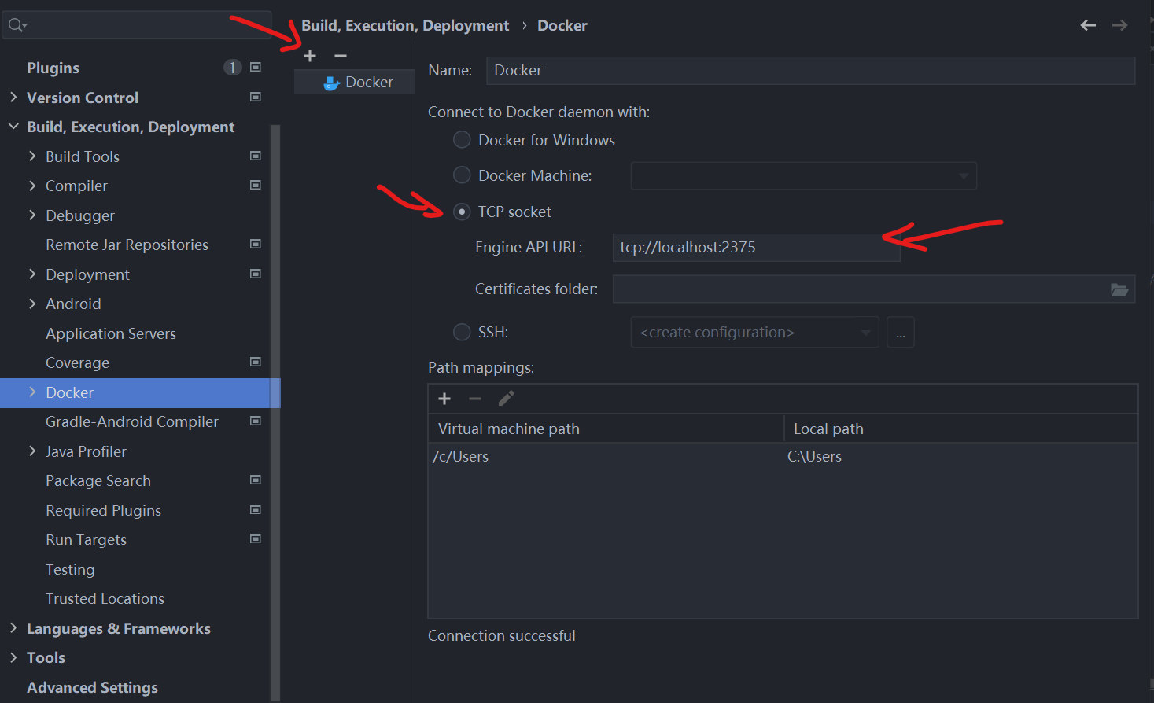Select Docker for Windows radio button
The image size is (1154, 703).
462,140
